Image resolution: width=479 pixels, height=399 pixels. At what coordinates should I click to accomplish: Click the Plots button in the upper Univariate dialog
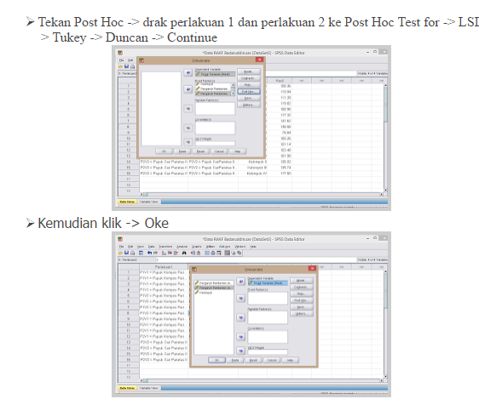(x=249, y=85)
